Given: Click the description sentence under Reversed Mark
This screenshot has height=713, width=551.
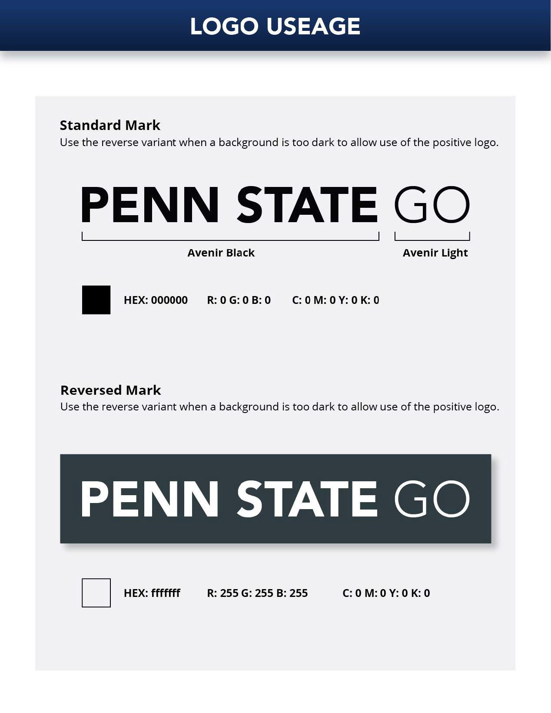Looking at the screenshot, I should coord(279,407).
